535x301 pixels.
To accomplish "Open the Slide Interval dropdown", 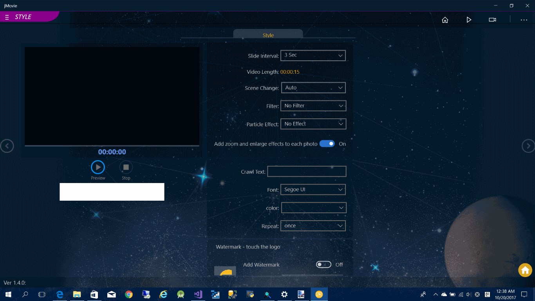I will (313, 55).
